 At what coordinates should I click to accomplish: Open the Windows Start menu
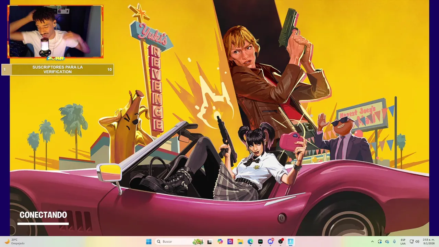point(149,242)
